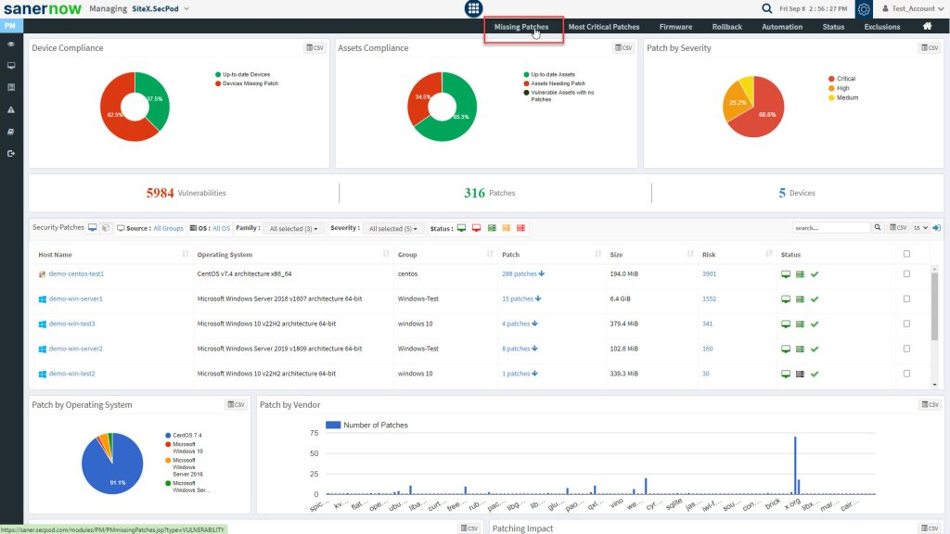
Task: Go to home via the house icon
Action: (927, 26)
